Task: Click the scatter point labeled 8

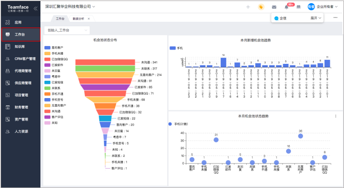Action: tap(325, 157)
